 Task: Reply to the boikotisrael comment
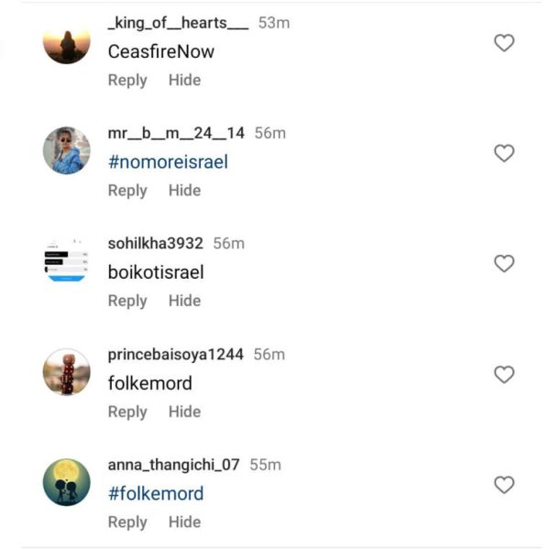pos(127,301)
